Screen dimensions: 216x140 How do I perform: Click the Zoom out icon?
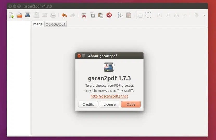pyautogui.click(x=185, y=15)
